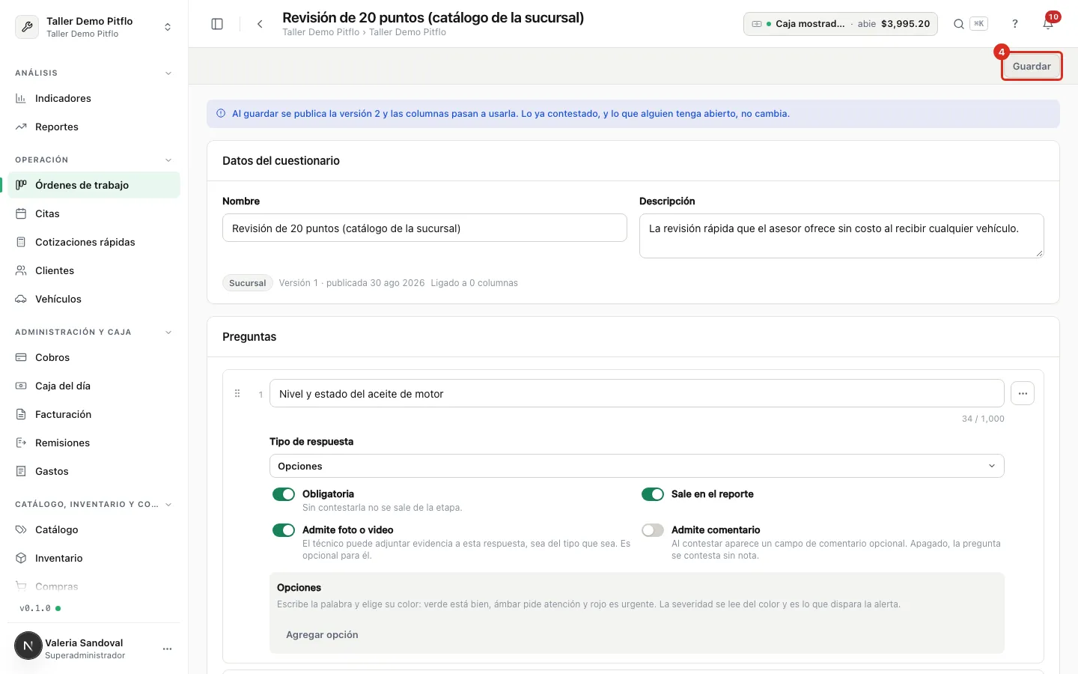The image size is (1078, 674).
Task: Click the Indicadores chart icon
Action: point(21,98)
